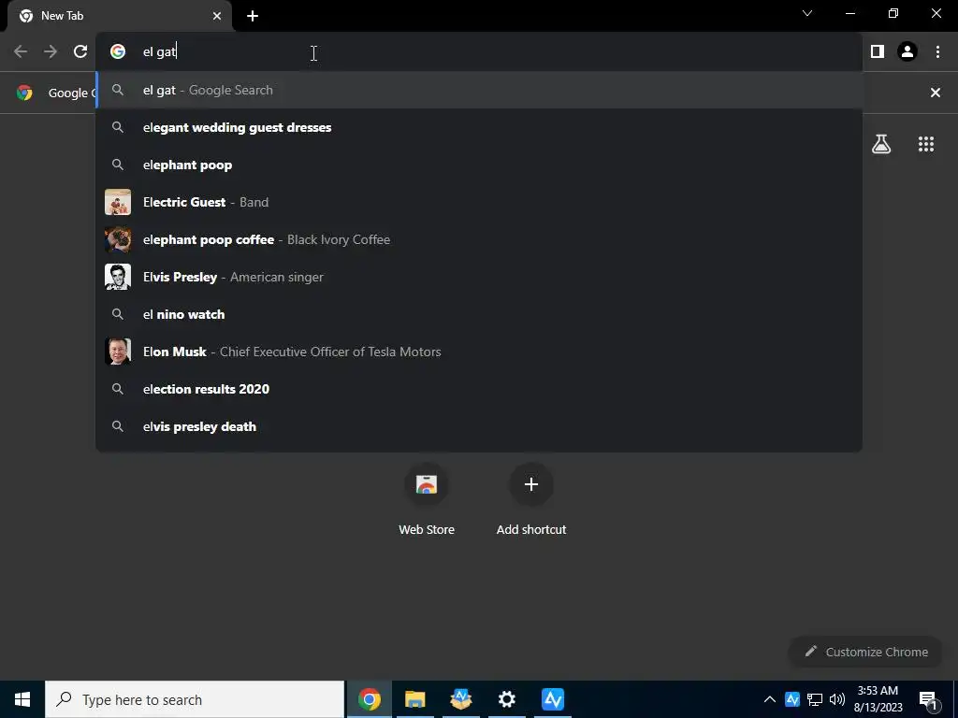Viewport: 958px width, 718px height.
Task: Open a new tab with plus button
Action: (253, 16)
